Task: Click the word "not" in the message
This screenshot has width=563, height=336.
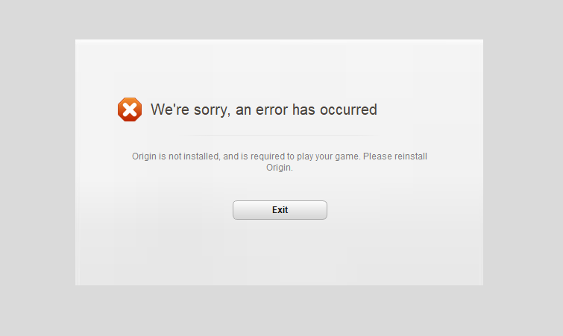Action: point(174,156)
